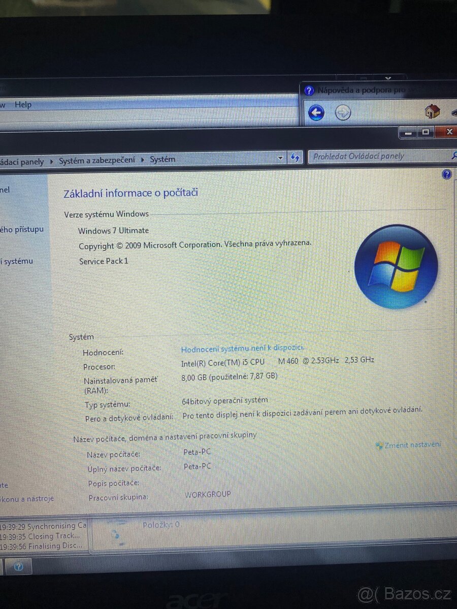The height and width of the screenshot is (609, 457).
Task: Click the Systém breadcrumb in the address bar
Action: point(162,159)
